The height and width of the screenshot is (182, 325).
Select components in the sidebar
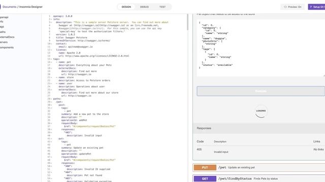tap(7, 47)
